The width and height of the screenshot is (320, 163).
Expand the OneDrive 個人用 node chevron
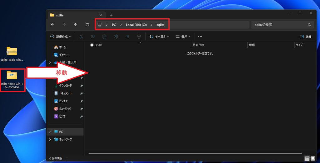coord(50,63)
